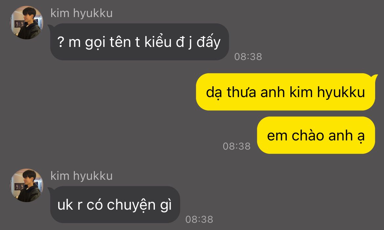Click the 08:38 timestamp beside 'em chào anh ạ'

(x=237, y=146)
